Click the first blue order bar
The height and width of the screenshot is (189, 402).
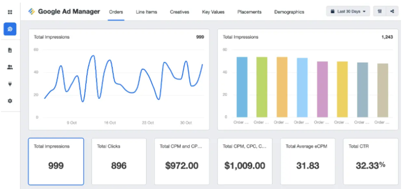point(242,87)
